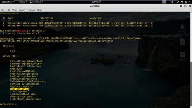192x108 pixels.
Task: Click the Information column header
Action: 46,18
